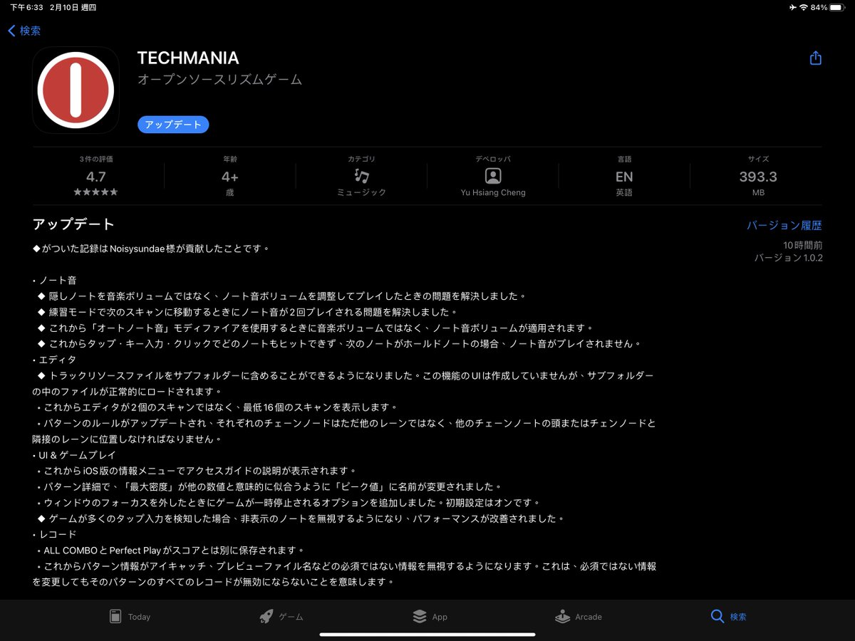Go back to 検索 results
The image size is (855, 641).
pos(24,31)
